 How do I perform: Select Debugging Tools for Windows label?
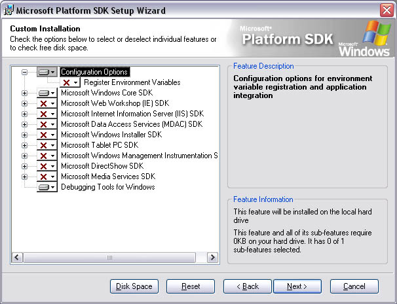pyautogui.click(x=108, y=187)
